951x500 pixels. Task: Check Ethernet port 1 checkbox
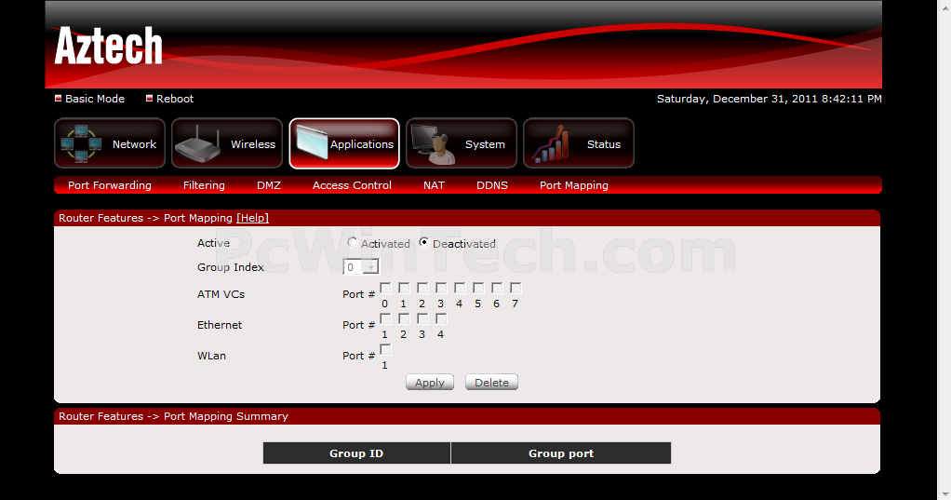[x=385, y=318]
